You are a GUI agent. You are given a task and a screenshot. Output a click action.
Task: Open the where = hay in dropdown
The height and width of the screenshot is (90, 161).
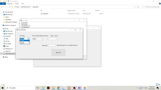click(x=57, y=39)
